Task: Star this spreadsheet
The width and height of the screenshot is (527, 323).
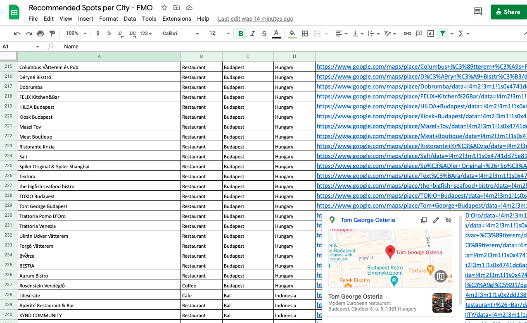Action: tap(164, 8)
